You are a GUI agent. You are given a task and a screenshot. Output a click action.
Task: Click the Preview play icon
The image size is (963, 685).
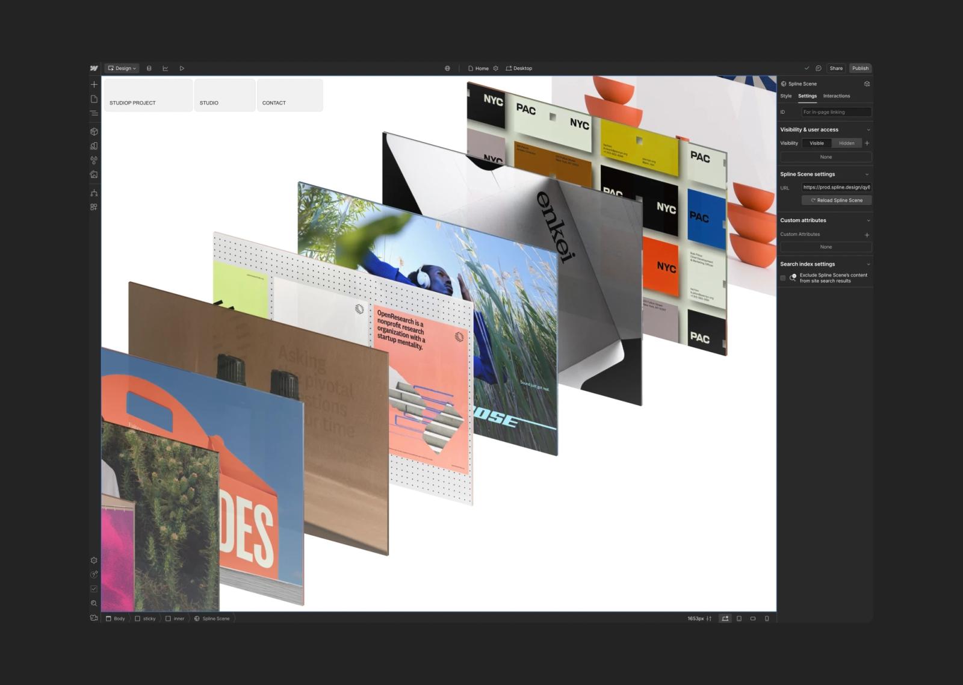[x=182, y=68]
